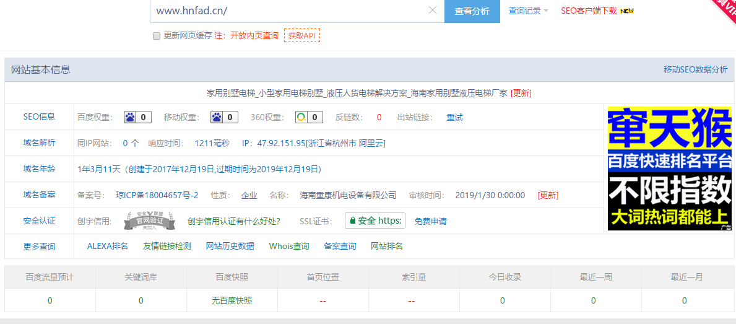Viewport: 736px width, 324px height.
Task: Click the Baidu weight paw badge
Action: tap(137, 117)
